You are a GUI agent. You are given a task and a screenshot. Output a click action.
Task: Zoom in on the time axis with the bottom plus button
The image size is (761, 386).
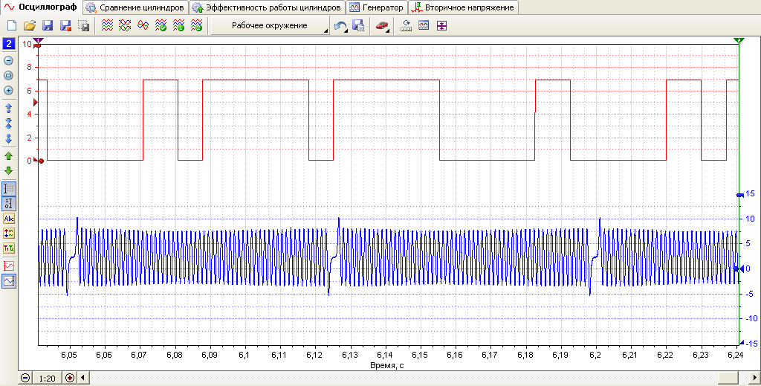[70, 378]
